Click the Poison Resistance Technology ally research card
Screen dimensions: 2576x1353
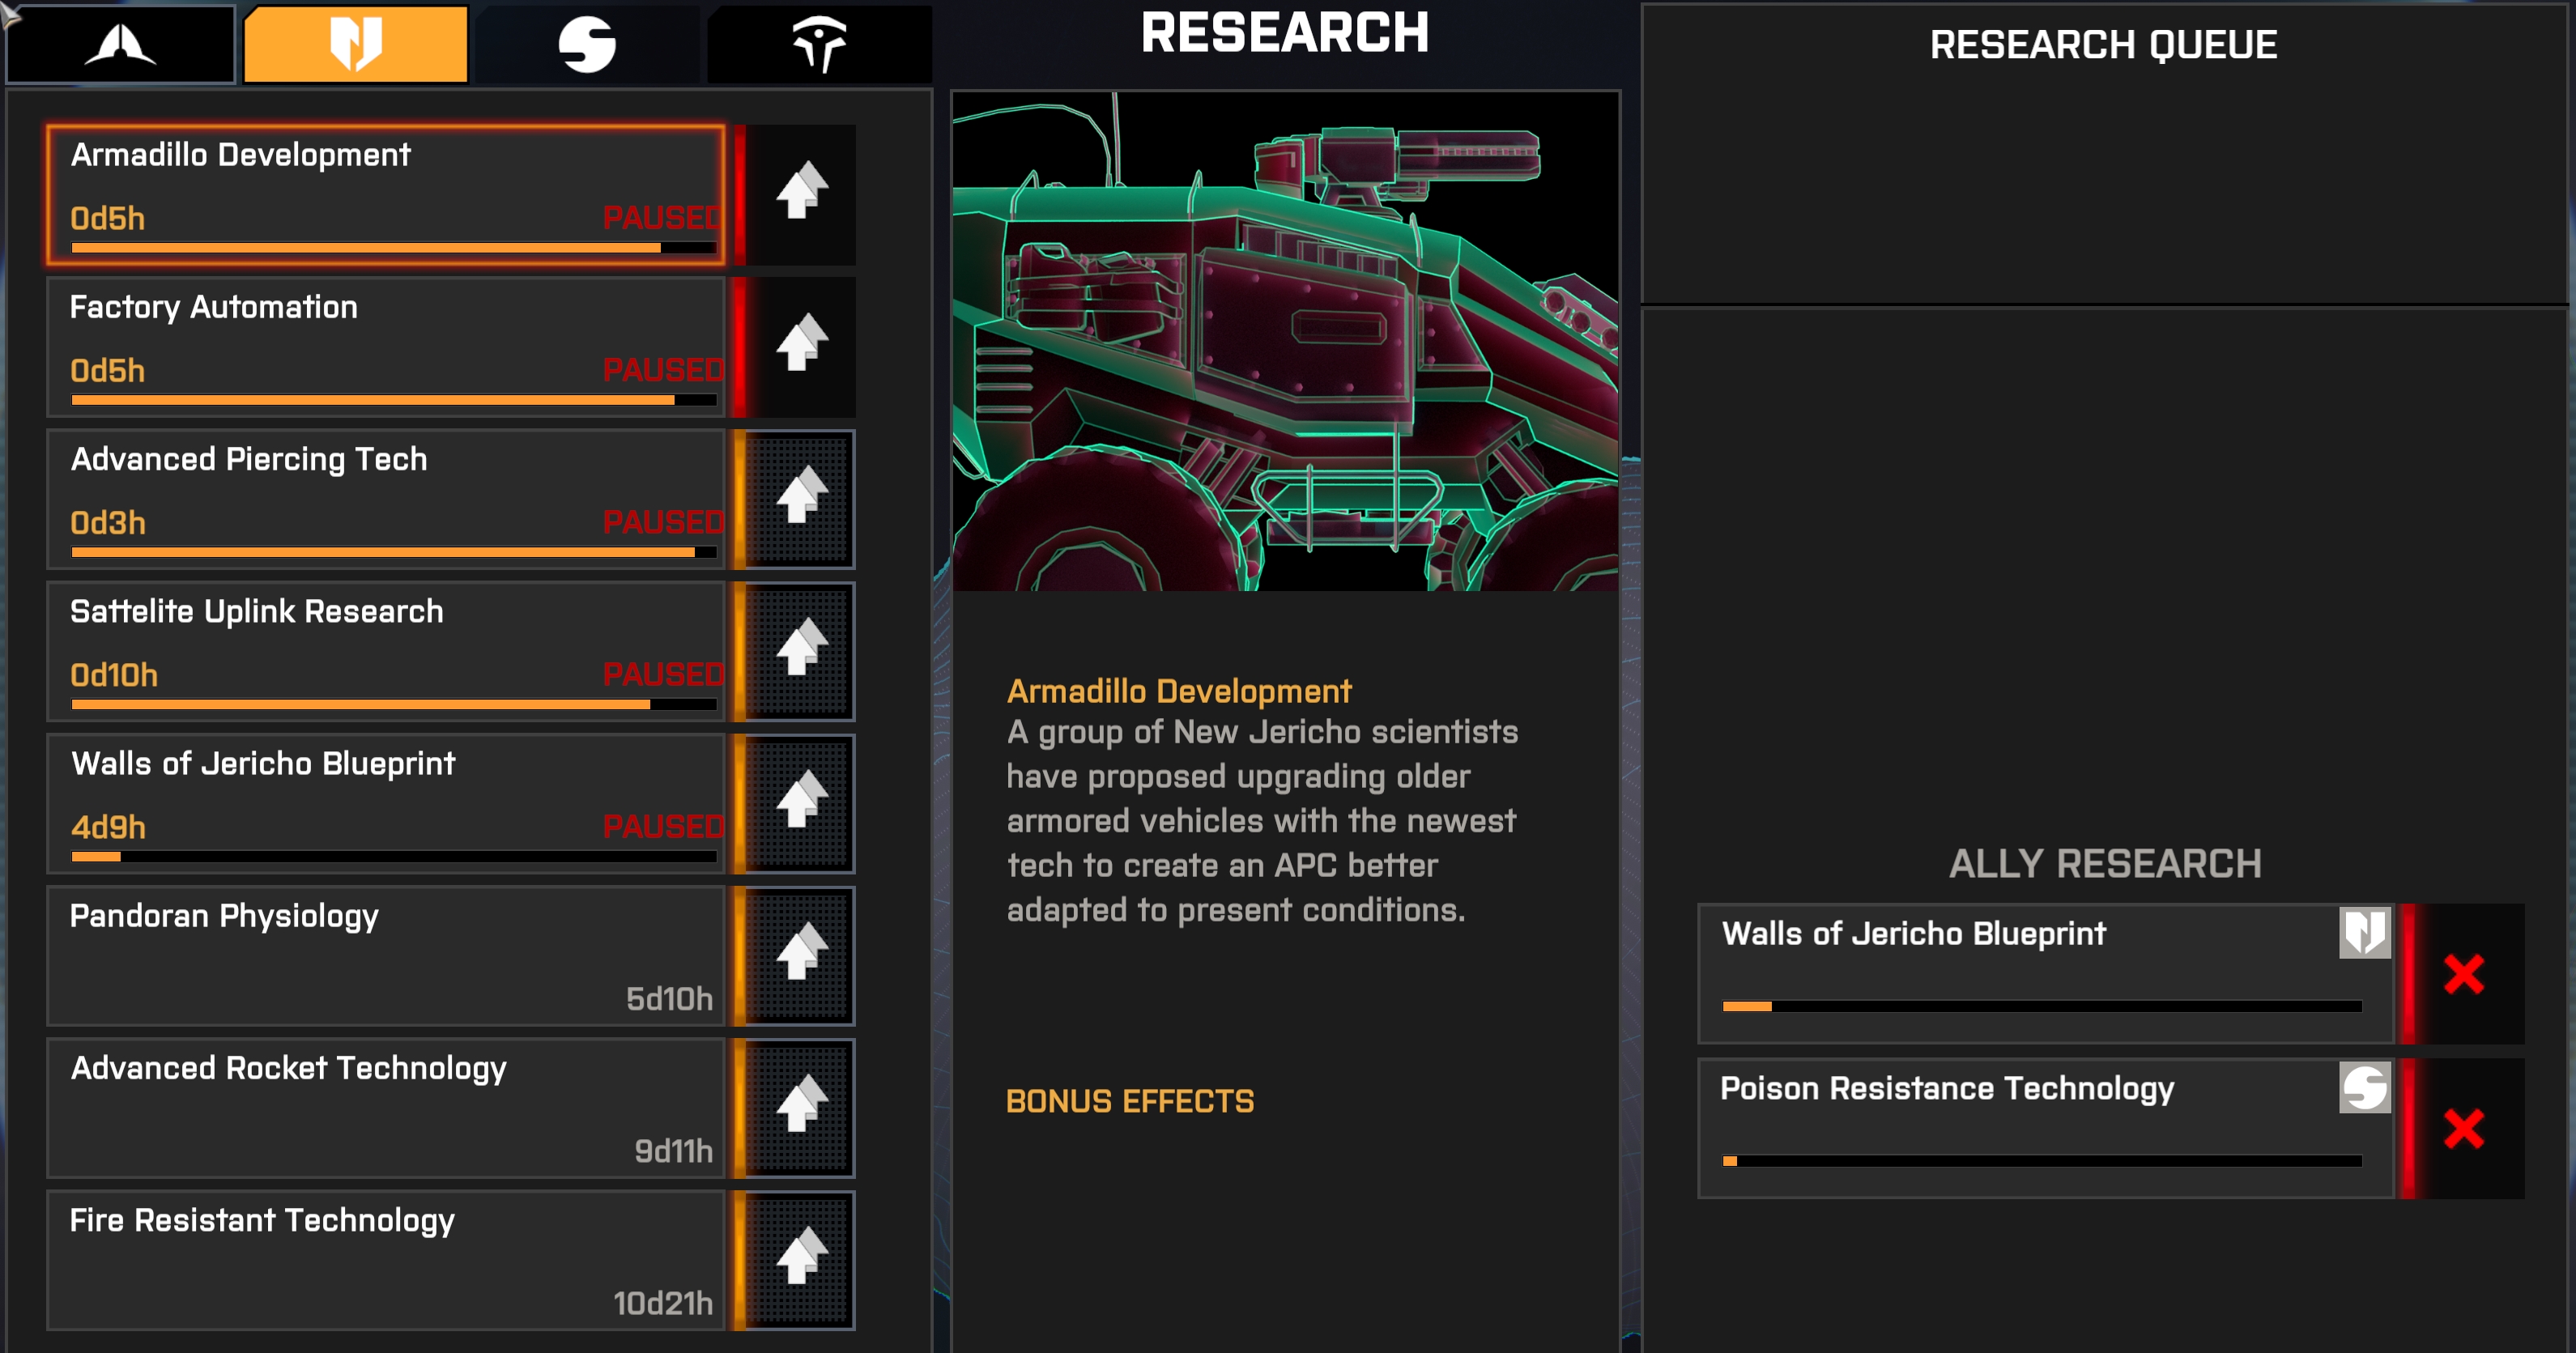[x=2045, y=1129]
